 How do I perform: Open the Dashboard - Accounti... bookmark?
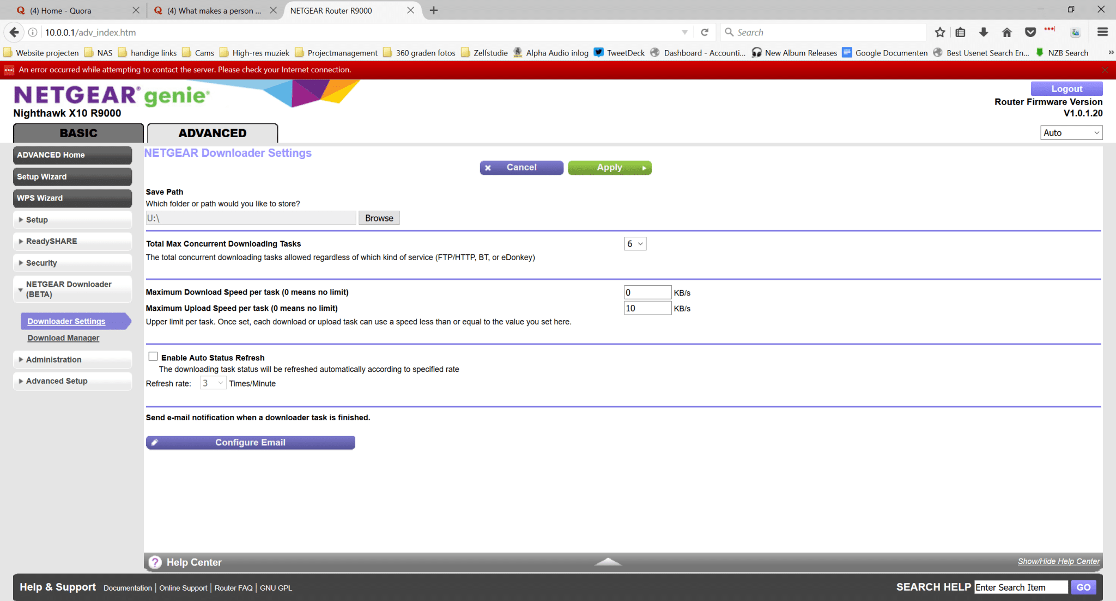(698, 53)
